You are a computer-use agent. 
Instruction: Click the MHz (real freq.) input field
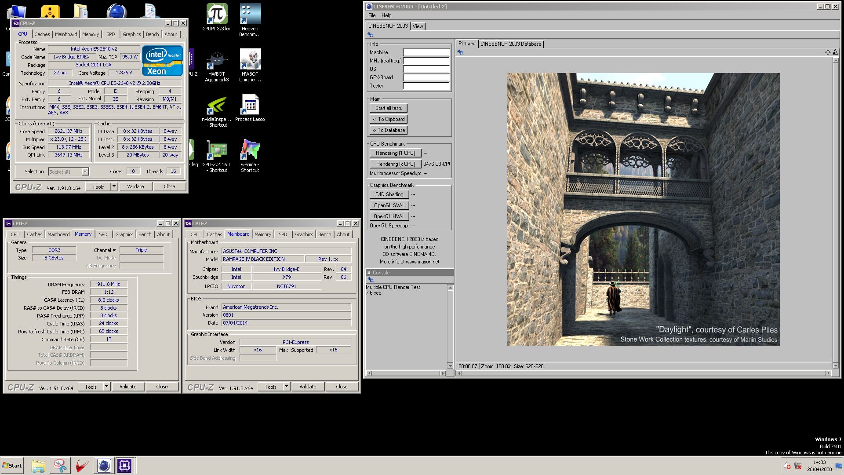tap(426, 61)
